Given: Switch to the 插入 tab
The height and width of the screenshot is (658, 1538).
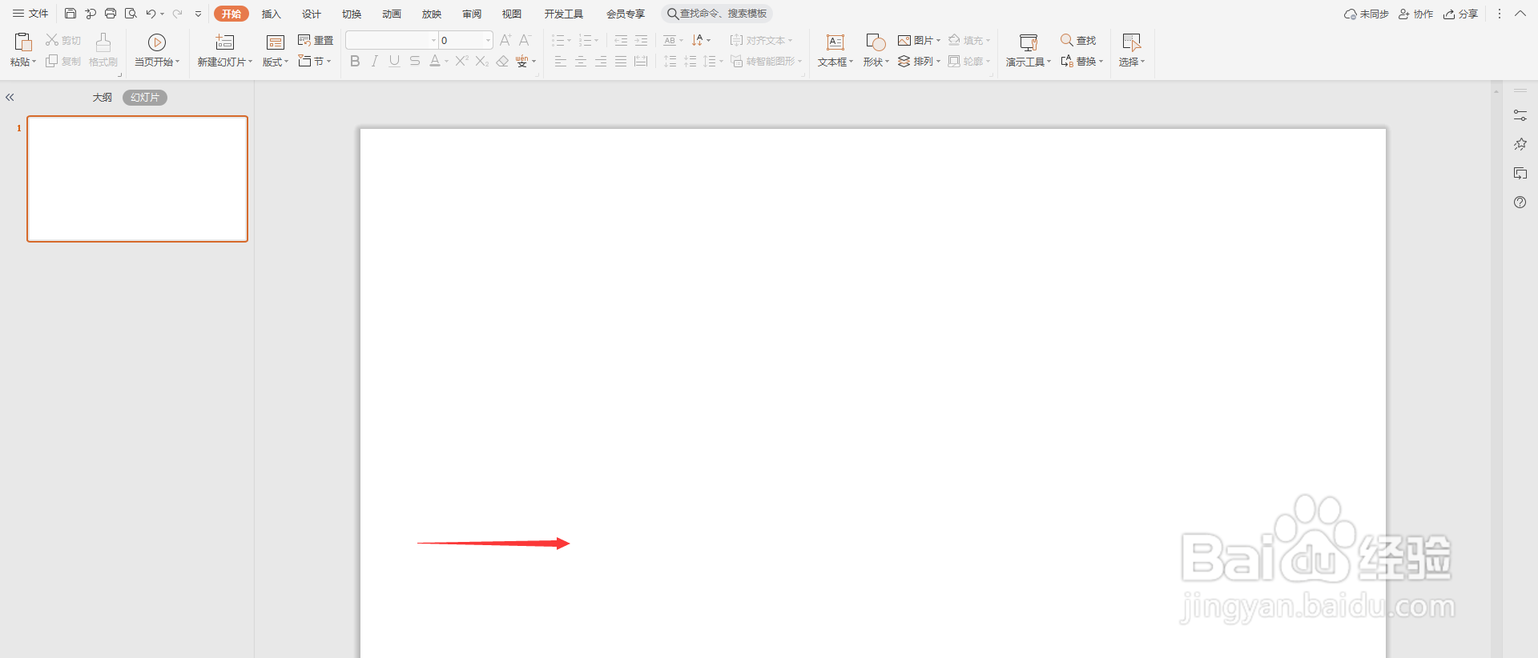Looking at the screenshot, I should click(272, 14).
